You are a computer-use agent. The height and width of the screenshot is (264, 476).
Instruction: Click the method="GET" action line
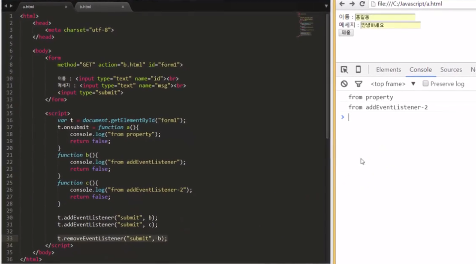tap(120, 65)
